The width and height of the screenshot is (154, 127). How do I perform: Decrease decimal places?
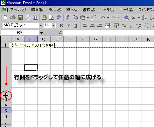146,26
